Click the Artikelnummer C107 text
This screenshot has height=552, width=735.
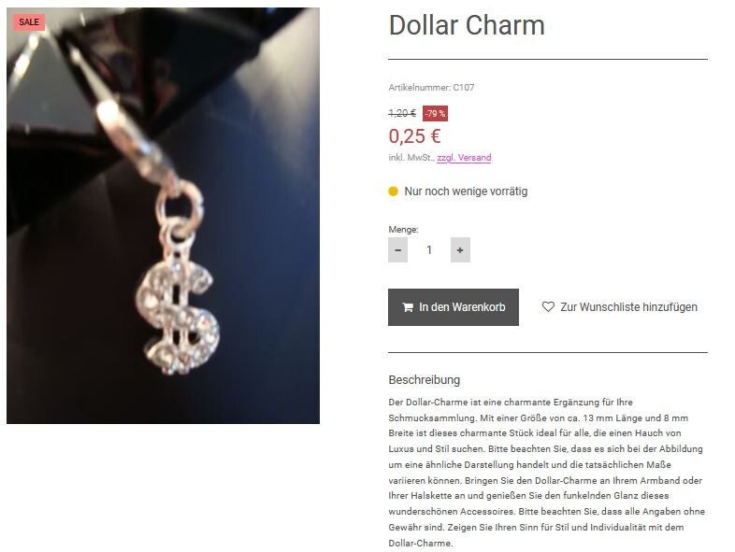(x=431, y=88)
